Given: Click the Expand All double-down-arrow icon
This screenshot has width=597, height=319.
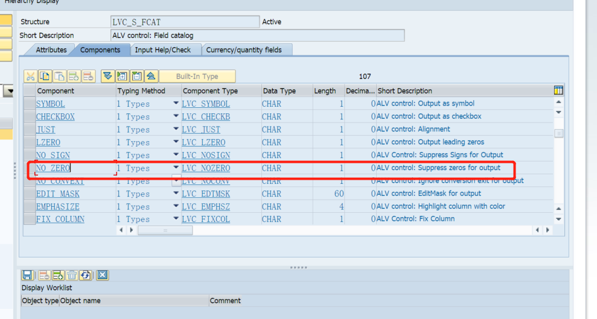Looking at the screenshot, I should pos(107,77).
